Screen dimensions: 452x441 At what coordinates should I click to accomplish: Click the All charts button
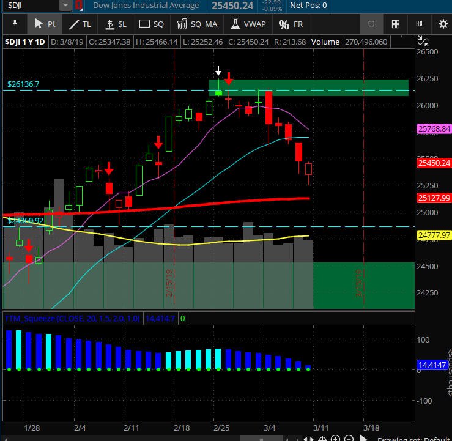point(419,24)
